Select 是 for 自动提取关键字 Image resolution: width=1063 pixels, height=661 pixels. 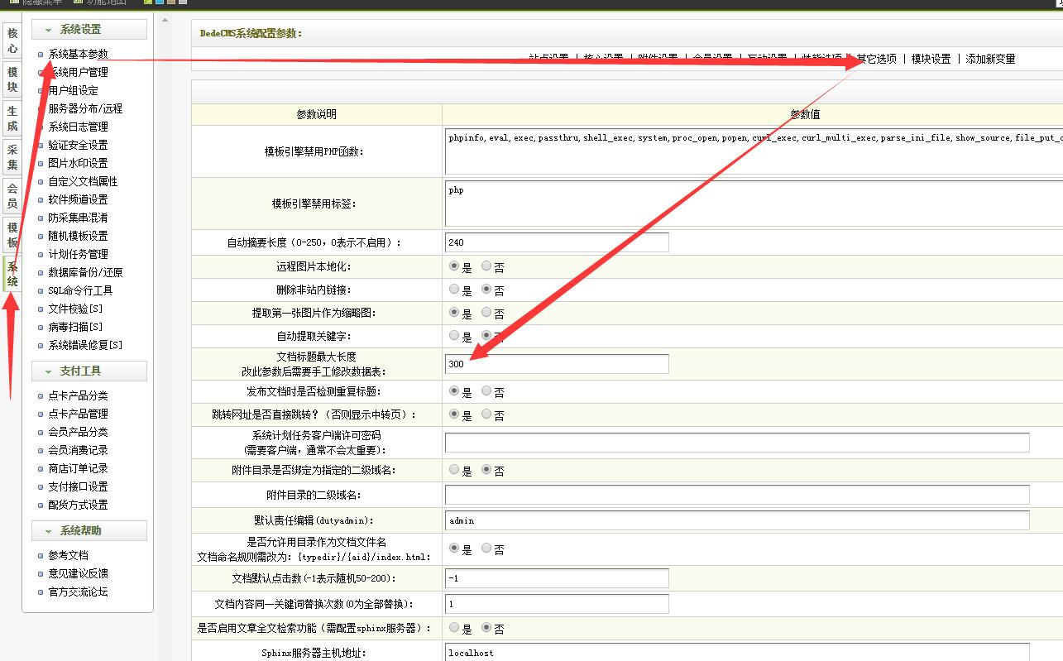[x=454, y=336]
